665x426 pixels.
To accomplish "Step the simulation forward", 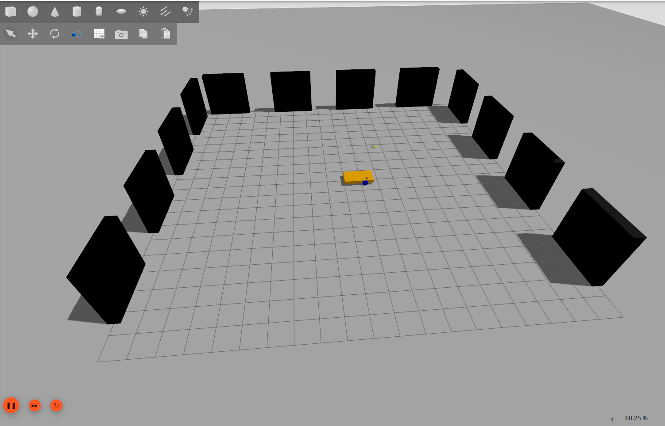I will [x=35, y=405].
